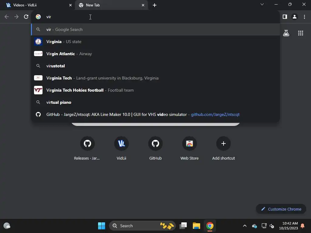
Task: Click the address bar containing 'vir'
Action: pos(155,17)
